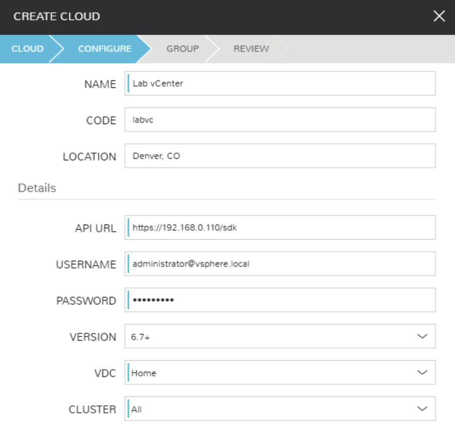Click the LOCATION field with Denver, CO
This screenshot has height=431, width=455.
(x=280, y=156)
